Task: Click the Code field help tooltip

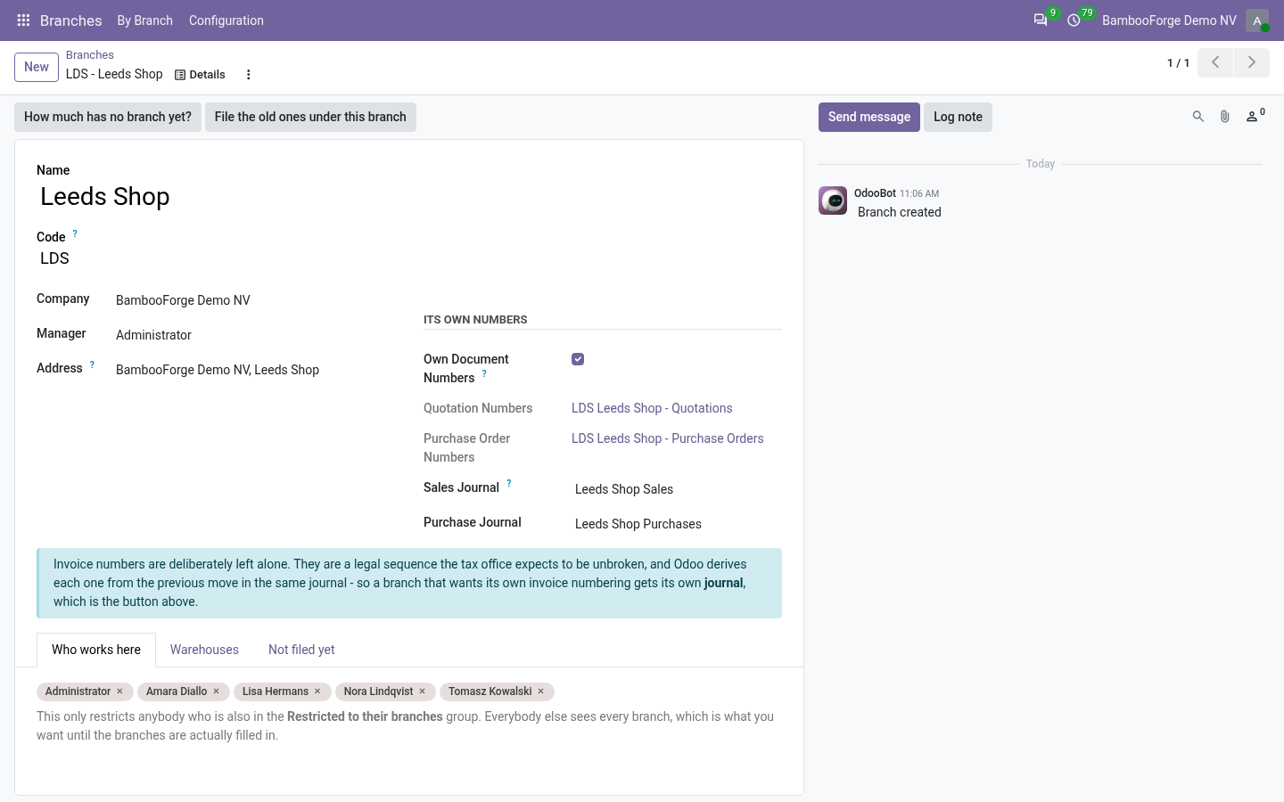Action: [x=75, y=233]
